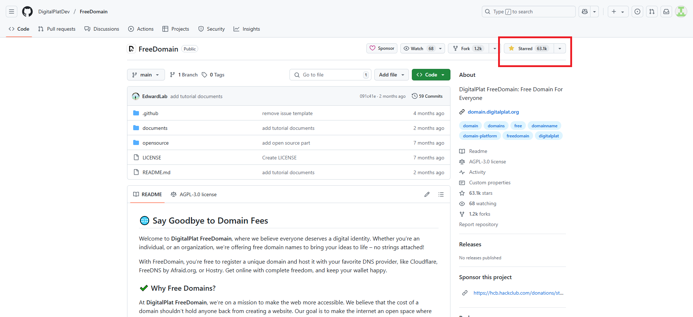Click the pull requests icon in header

pyautogui.click(x=652, y=12)
